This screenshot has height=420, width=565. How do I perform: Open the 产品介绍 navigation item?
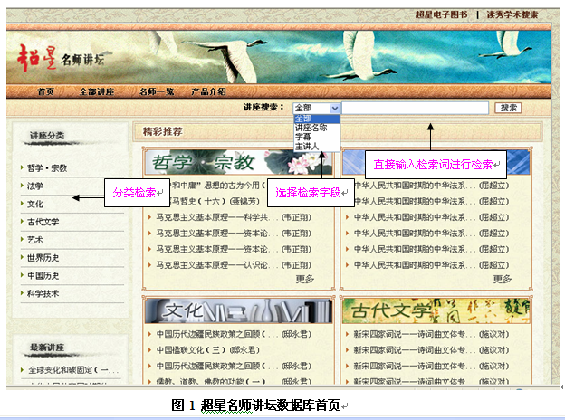coord(208,91)
